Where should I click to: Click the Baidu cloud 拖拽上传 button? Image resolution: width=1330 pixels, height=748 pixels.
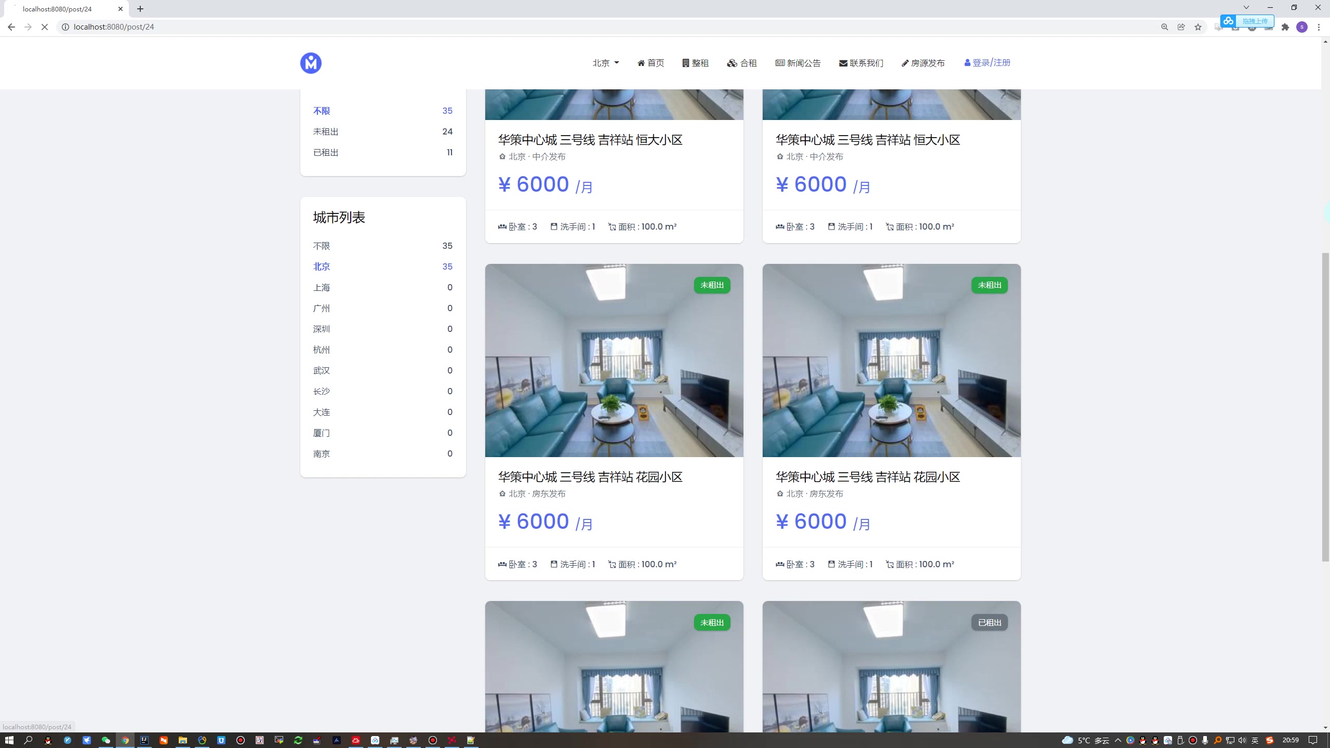[x=1247, y=21]
